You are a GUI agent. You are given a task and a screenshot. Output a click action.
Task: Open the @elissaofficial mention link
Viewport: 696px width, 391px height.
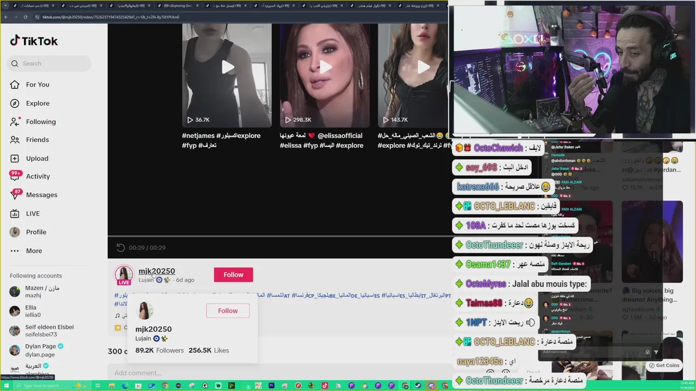pos(340,136)
